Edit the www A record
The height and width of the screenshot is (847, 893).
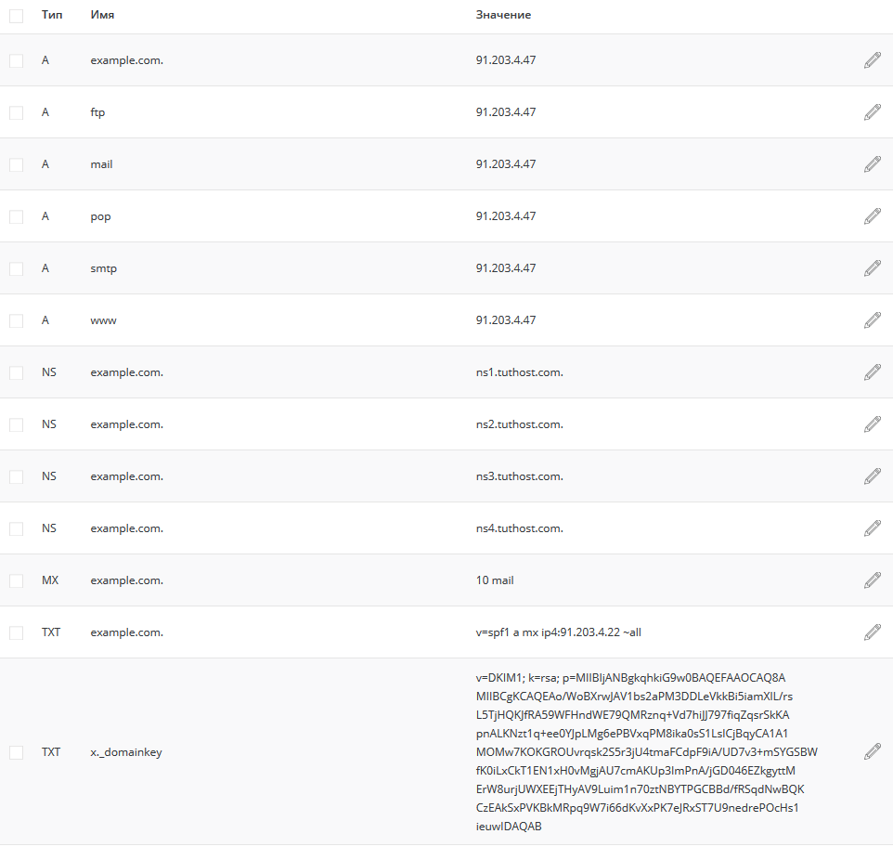coord(872,320)
